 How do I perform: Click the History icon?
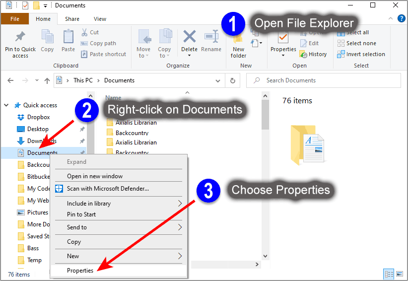pyautogui.click(x=303, y=54)
